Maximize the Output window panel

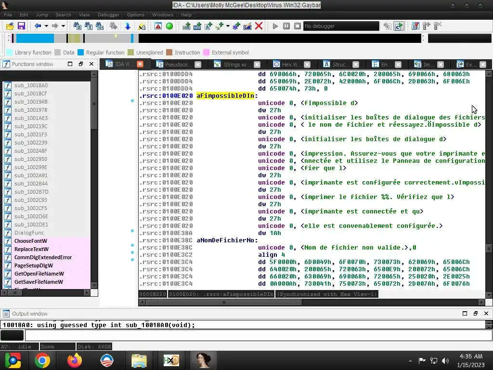click(x=465, y=313)
